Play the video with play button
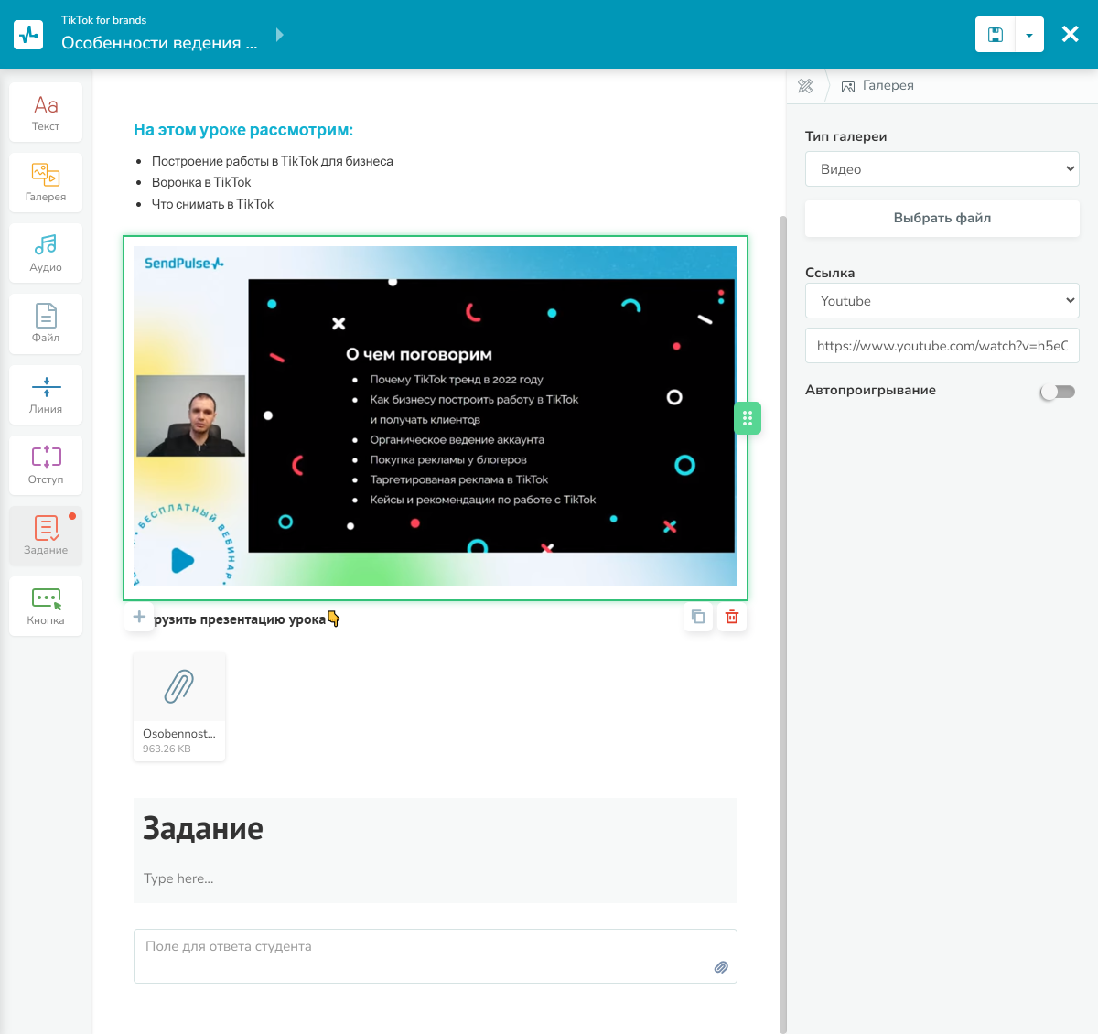 [x=183, y=559]
